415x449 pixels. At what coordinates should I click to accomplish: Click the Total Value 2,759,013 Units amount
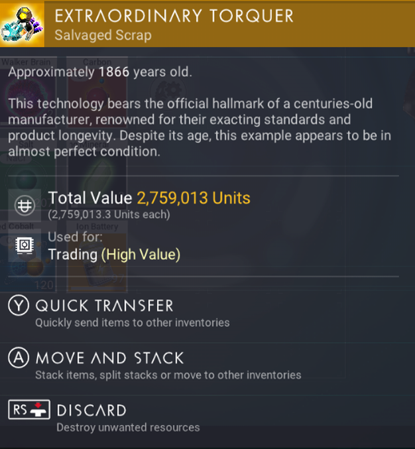point(194,198)
